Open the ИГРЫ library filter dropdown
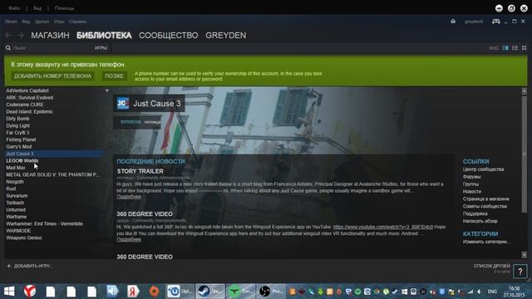This screenshot has width=532, height=299. pyautogui.click(x=101, y=48)
